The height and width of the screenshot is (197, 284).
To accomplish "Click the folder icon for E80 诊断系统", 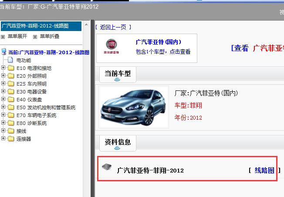I will click(11, 123).
